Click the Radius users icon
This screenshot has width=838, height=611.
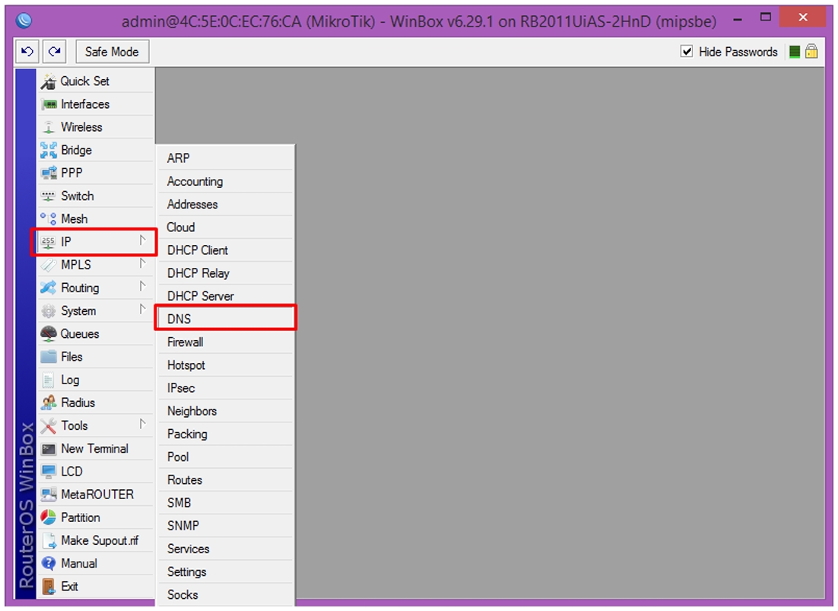click(49, 403)
